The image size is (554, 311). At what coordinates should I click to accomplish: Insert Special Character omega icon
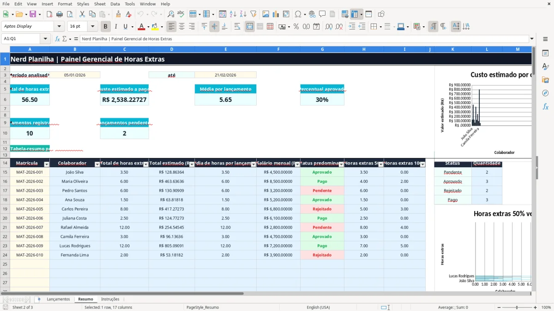click(298, 14)
